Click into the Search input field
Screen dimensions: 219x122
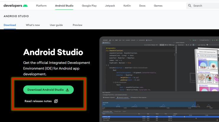pyautogui.click(x=202, y=6)
